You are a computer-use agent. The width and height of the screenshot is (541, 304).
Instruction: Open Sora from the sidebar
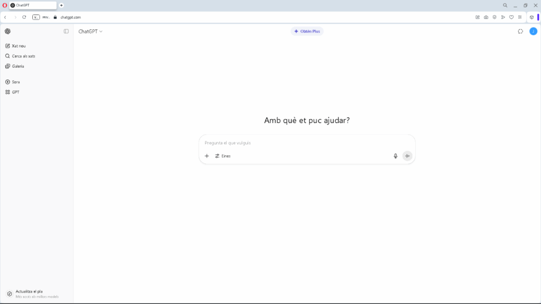tap(36, 82)
